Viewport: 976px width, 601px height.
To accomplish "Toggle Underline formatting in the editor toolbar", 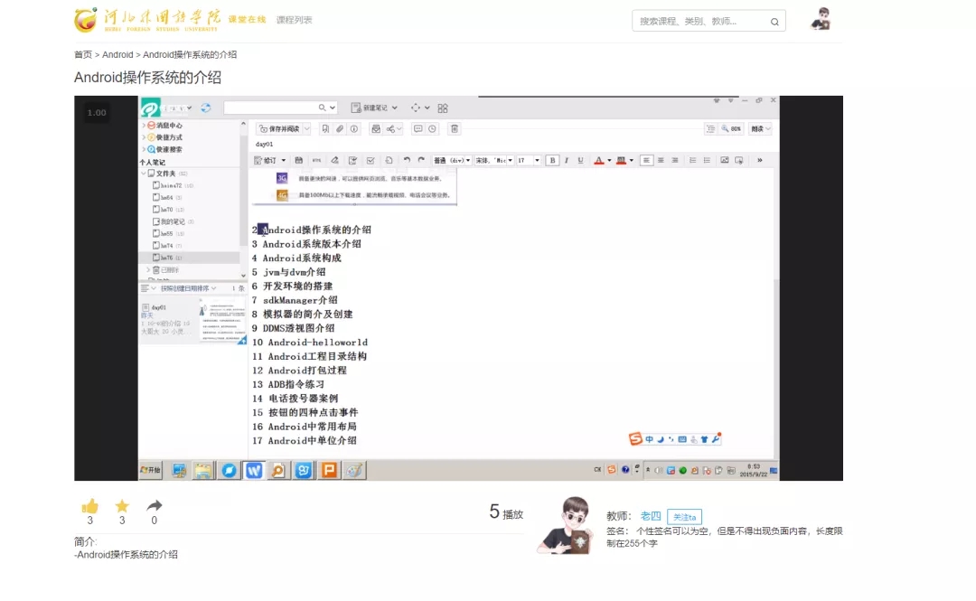I will click(x=580, y=160).
